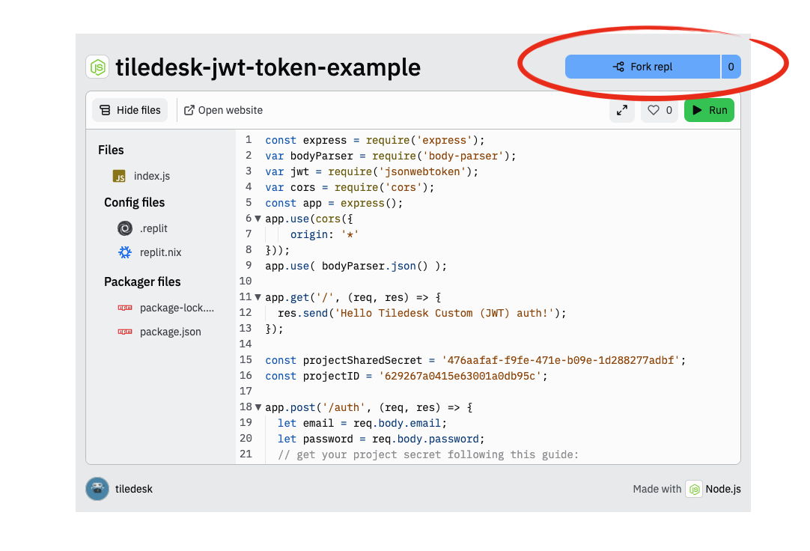
Task: Click the tiledesk author name
Action: coord(134,489)
